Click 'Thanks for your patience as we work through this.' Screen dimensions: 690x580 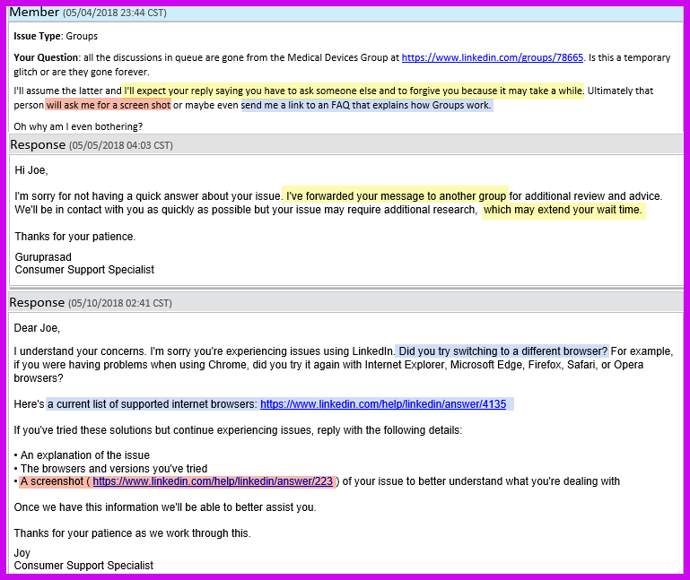pos(132,533)
